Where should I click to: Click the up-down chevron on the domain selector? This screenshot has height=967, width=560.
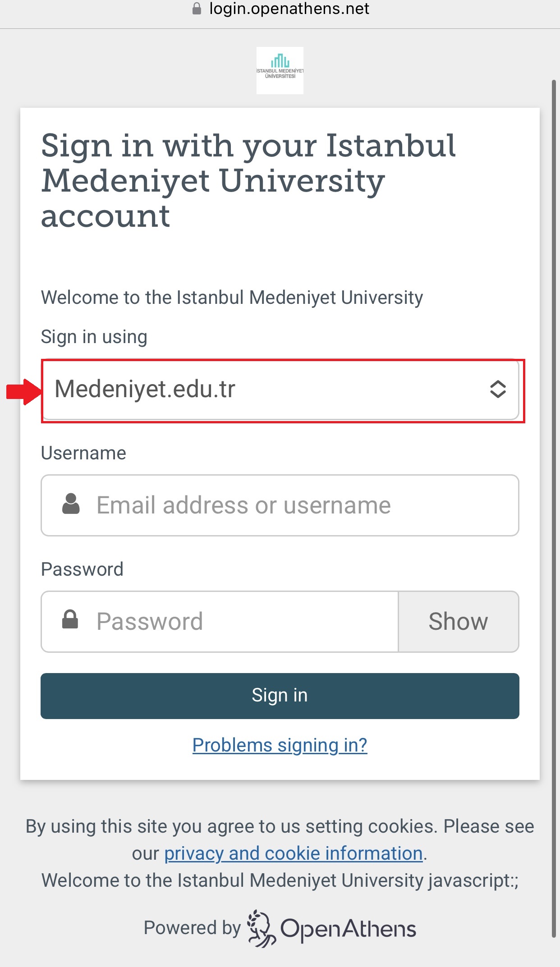[x=498, y=390]
